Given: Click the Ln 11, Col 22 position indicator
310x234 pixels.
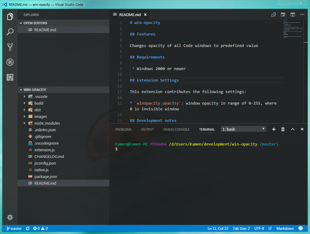Looking at the screenshot, I should pyautogui.click(x=218, y=229).
